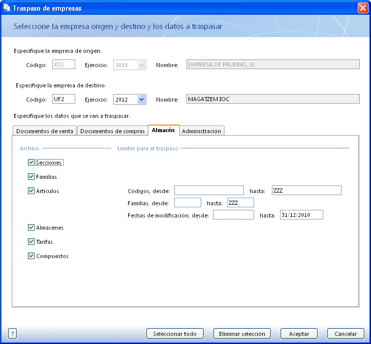The image size is (371, 344).
Task: Click the Cancelar button
Action: [346, 334]
